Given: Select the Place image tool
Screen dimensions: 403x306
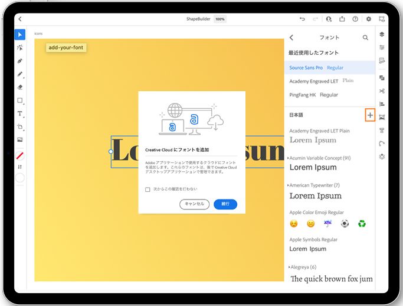Looking at the screenshot, I should 20,139.
